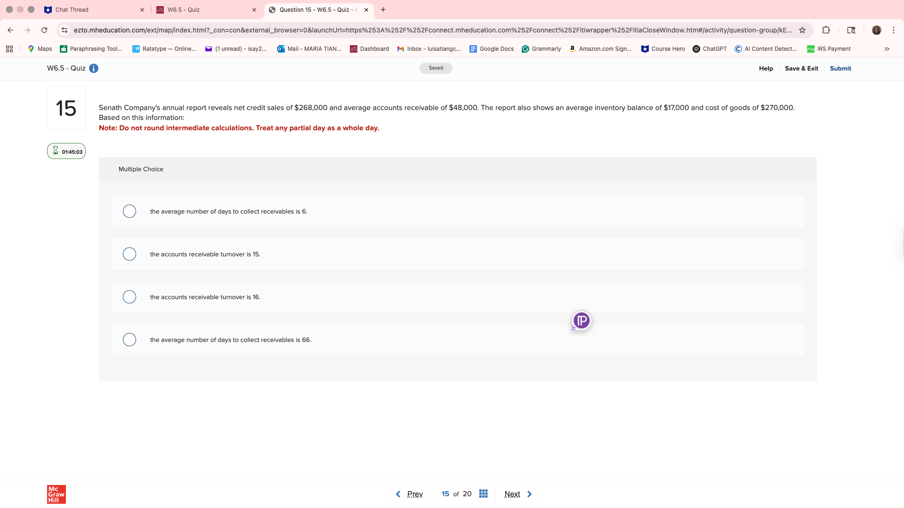Screen dimensions: 904x508
Task: Open the browser extensions puzzle icon
Action: tap(826, 30)
